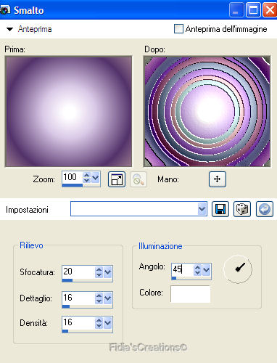The width and height of the screenshot is (277, 363).
Task: Collapse the Anteprima preview section
Action: pyautogui.click(x=9, y=29)
